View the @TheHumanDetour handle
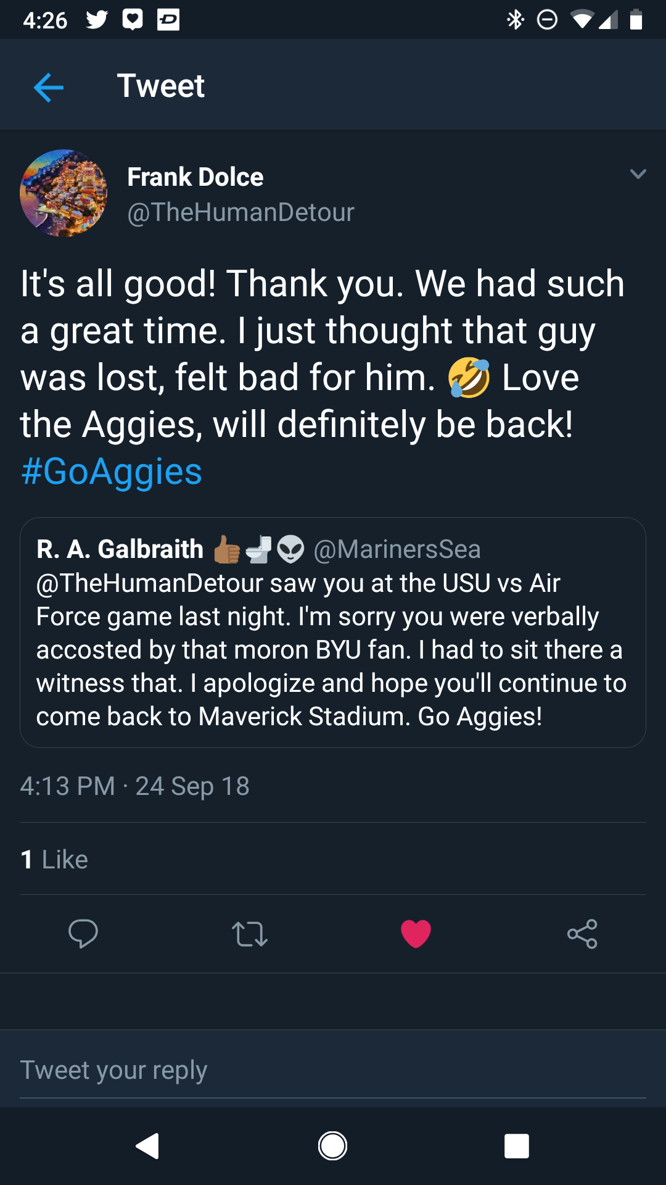Screen dimensions: 666x1185 [240, 212]
